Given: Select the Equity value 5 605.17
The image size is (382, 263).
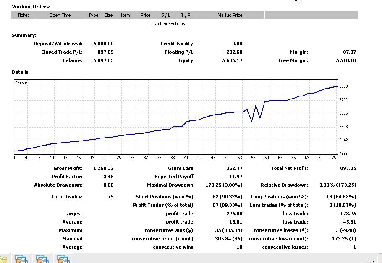Looking at the screenshot, I should pos(233,60).
